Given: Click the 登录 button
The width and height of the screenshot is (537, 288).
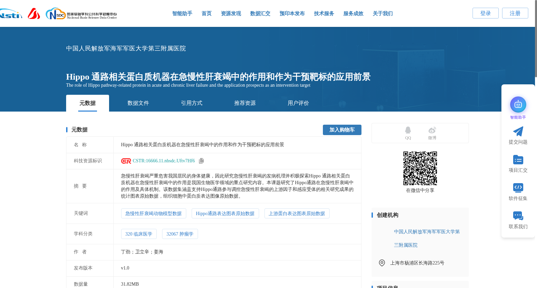Looking at the screenshot, I should click(485, 13).
